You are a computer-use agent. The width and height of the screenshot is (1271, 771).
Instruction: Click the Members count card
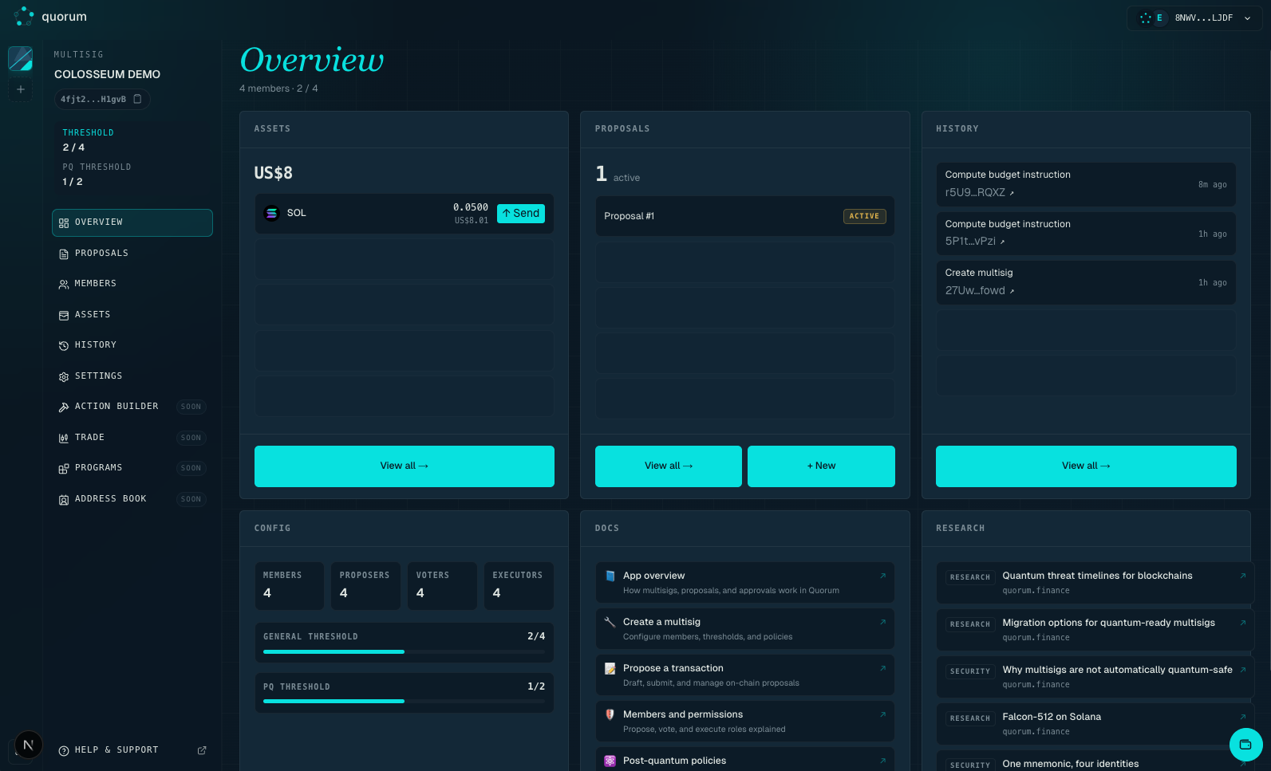click(x=290, y=586)
